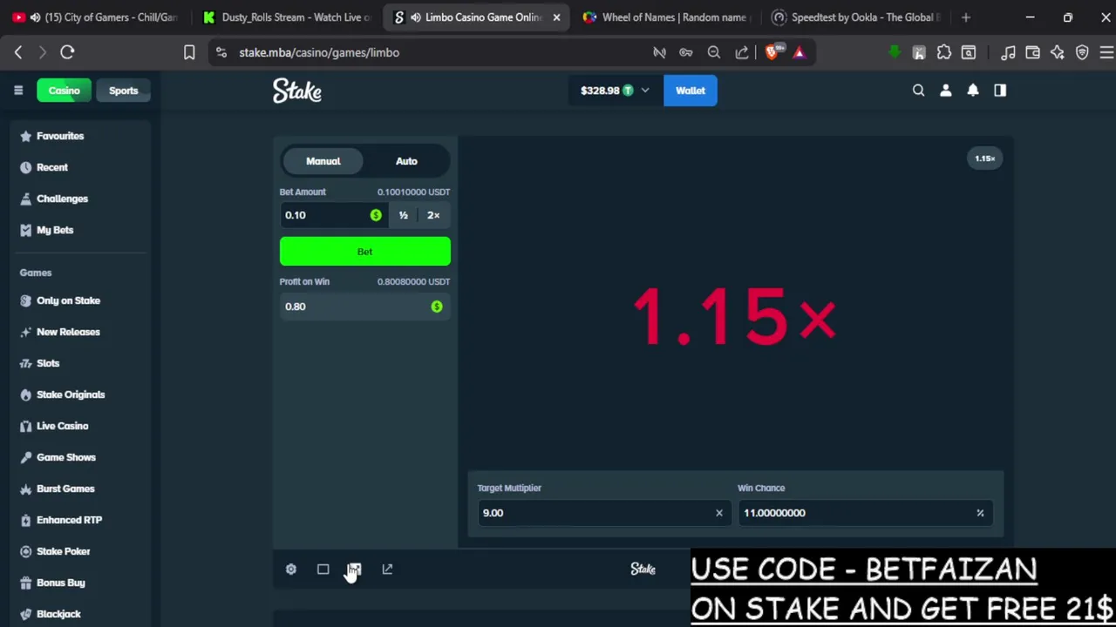Screen dimensions: 1116x627
Task: Clear target multiplier with X icon
Action: (x=719, y=513)
